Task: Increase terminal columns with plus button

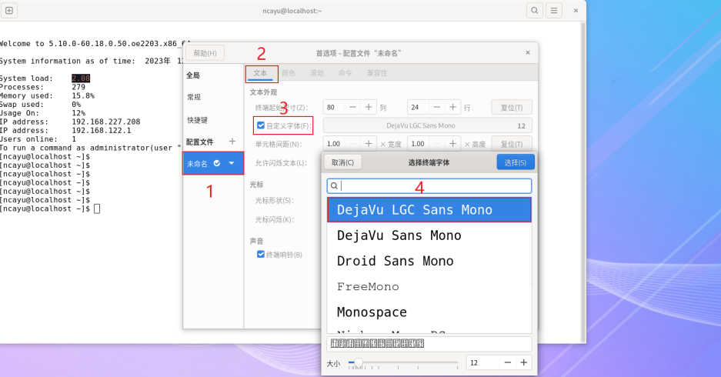Action: [369, 107]
